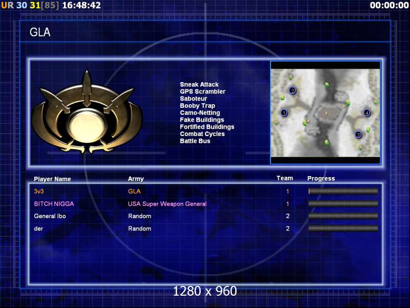Select player name 3v3
The image size is (410, 308).
coord(39,191)
